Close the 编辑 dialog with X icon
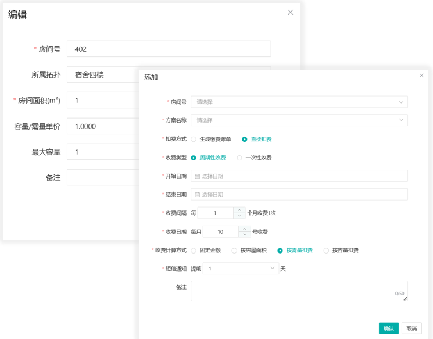This screenshot has height=339, width=433. tap(291, 12)
